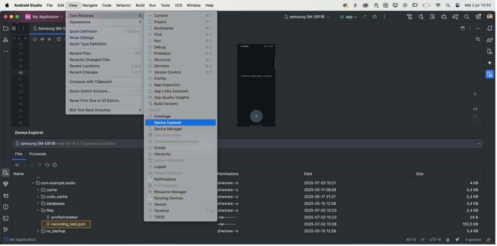Collapse the com.example.audio folder
This screenshot has height=246, width=497.
(33, 183)
